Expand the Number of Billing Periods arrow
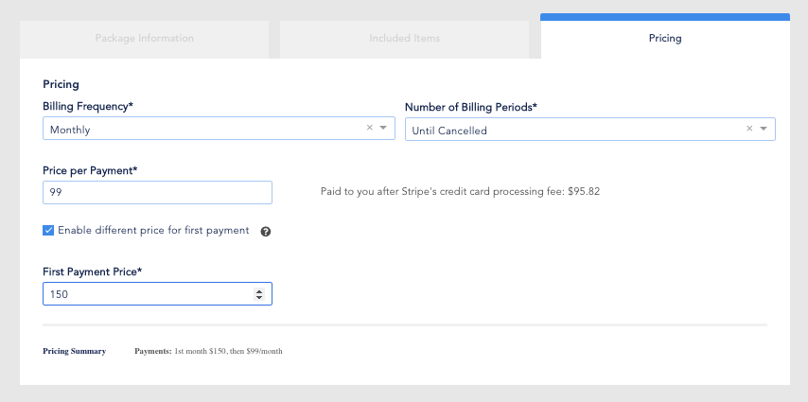 (764, 129)
